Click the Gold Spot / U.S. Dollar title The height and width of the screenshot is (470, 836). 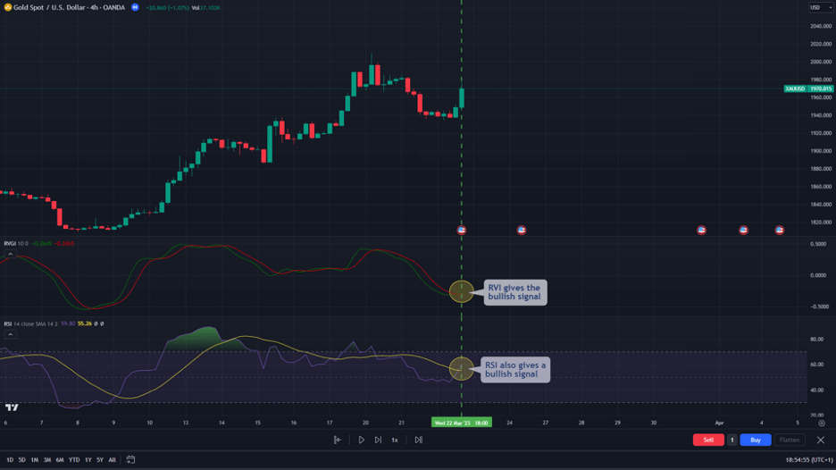point(70,7)
